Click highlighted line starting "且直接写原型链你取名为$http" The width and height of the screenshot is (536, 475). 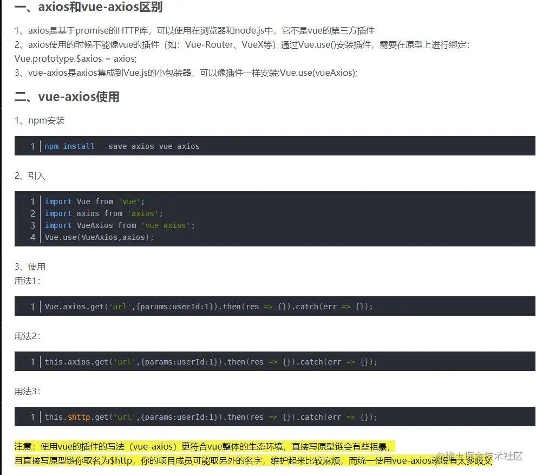[x=253, y=460]
